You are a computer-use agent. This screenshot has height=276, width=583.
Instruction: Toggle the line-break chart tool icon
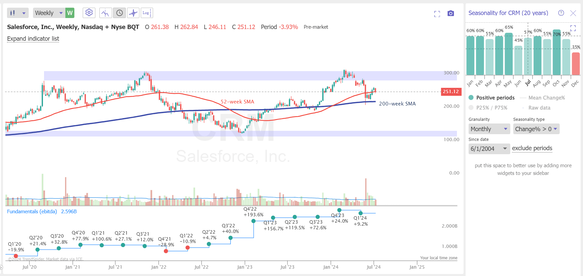(105, 13)
